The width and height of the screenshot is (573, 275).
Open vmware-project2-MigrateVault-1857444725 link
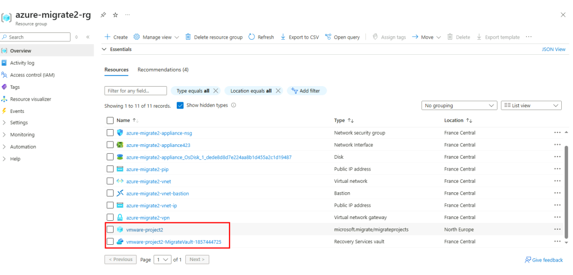pyautogui.click(x=173, y=242)
